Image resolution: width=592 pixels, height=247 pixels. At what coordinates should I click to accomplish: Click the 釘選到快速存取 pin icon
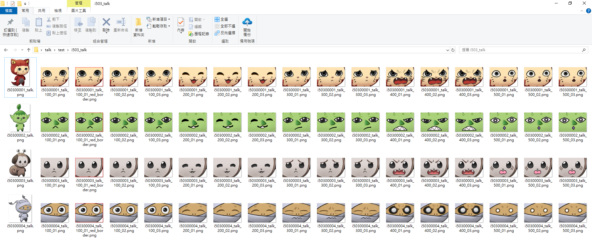(x=10, y=23)
